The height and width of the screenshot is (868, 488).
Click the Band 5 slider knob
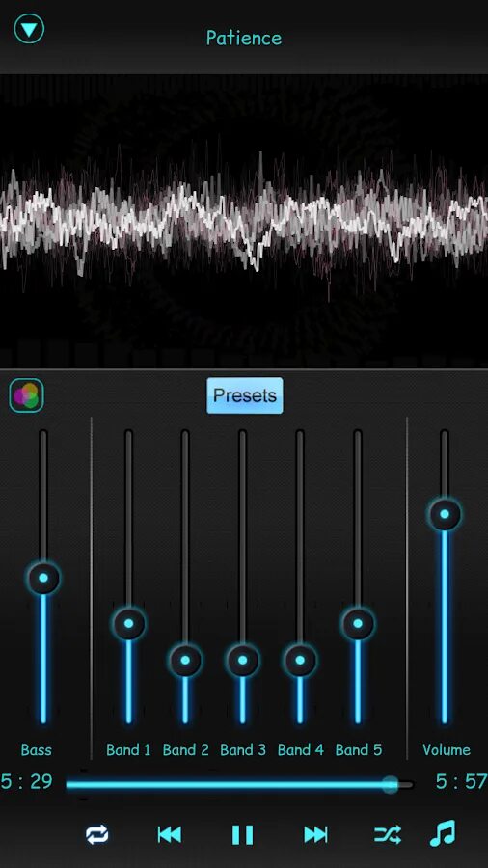358,623
